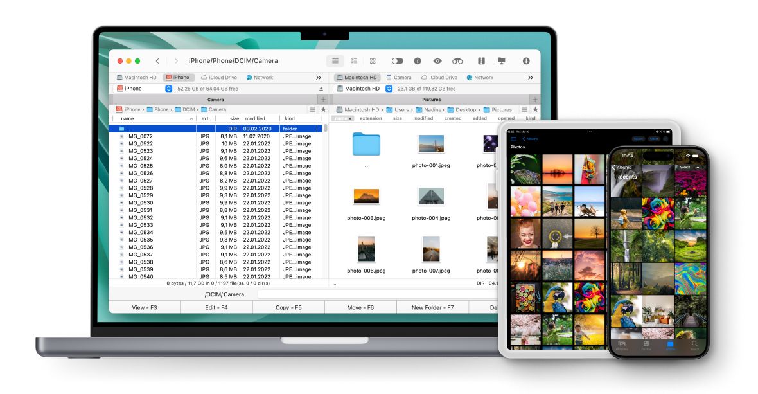The width and height of the screenshot is (758, 394).
Task: Select Network in left drive bar
Action: [260, 77]
